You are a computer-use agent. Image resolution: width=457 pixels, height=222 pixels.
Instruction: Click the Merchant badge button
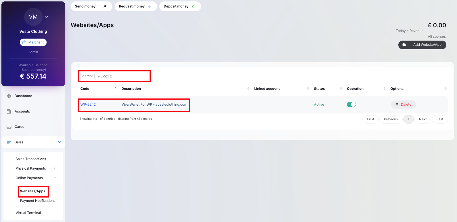pos(33,42)
